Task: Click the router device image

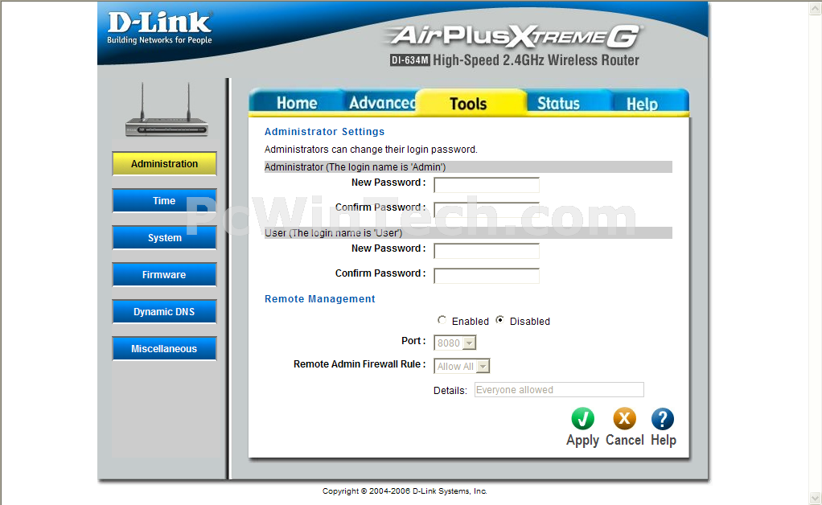Action: (x=166, y=110)
